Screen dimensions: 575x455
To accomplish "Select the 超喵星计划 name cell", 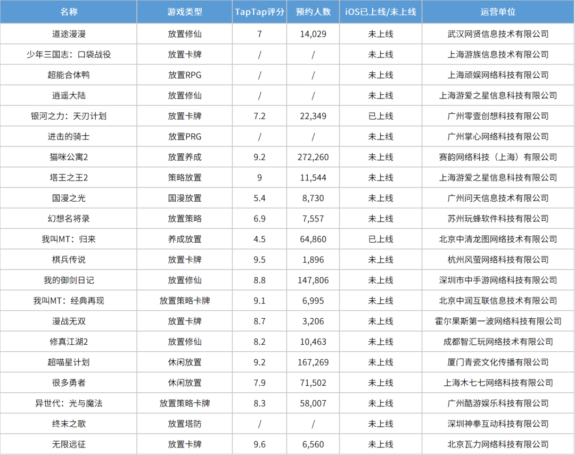I will point(69,362).
